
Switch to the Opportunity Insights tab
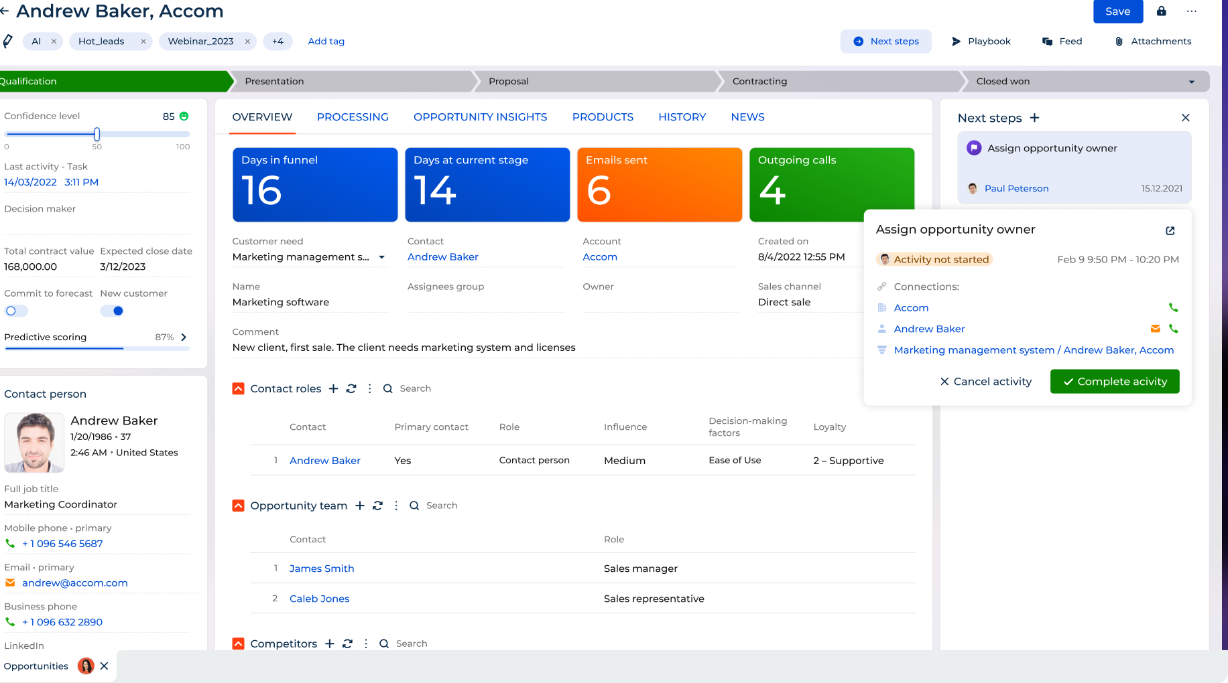(480, 117)
